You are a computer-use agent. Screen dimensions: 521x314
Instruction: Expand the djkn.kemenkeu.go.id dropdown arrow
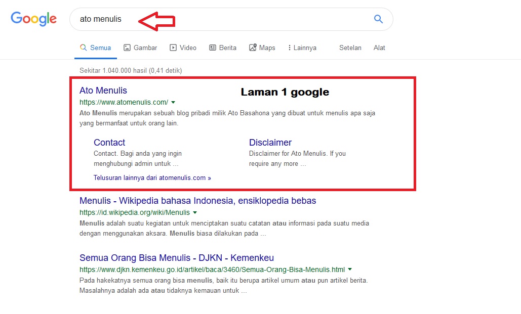point(350,269)
